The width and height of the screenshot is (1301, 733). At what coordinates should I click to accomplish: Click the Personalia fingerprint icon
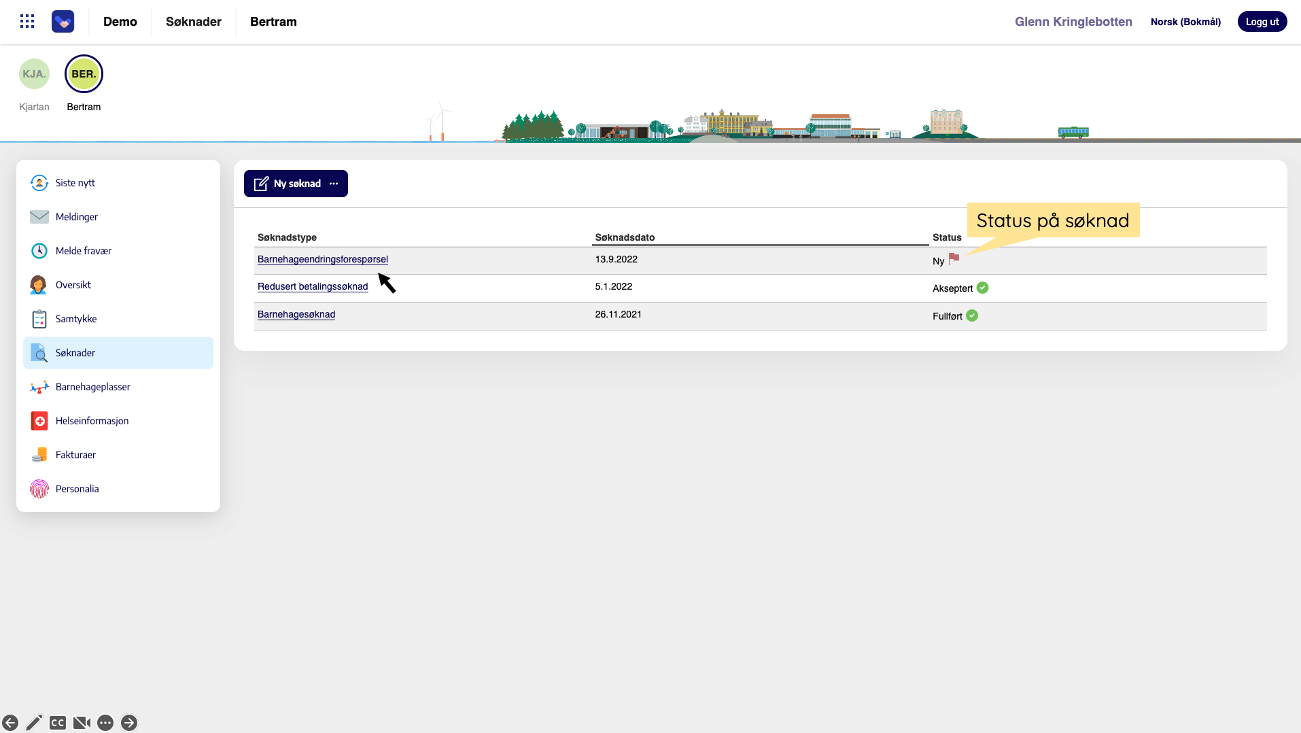pyautogui.click(x=39, y=489)
